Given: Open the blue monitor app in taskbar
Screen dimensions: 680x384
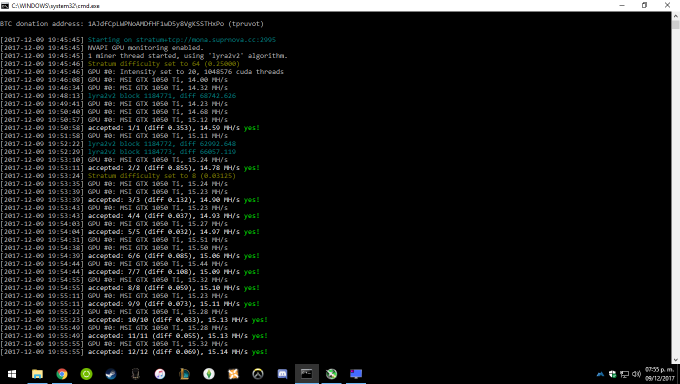Looking at the screenshot, I should [355, 374].
